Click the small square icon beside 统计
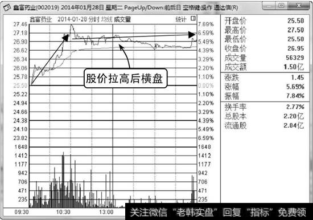Viewport: 313px width, 220px height. pos(193,19)
